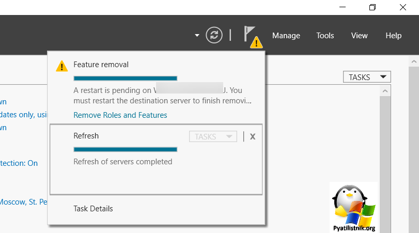Click the Pyatilistnik penguin logo
This screenshot has height=233, width=419.
tap(354, 206)
